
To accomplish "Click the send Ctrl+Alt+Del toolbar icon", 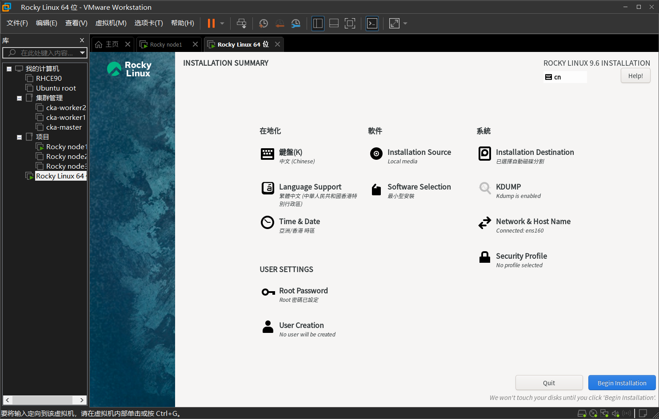I will pyautogui.click(x=241, y=24).
